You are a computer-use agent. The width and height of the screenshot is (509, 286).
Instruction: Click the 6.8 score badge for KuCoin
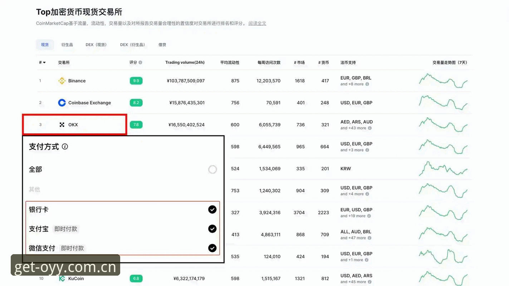pos(136,278)
